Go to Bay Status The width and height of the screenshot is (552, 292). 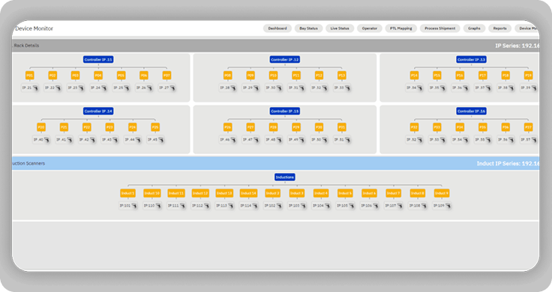click(308, 28)
